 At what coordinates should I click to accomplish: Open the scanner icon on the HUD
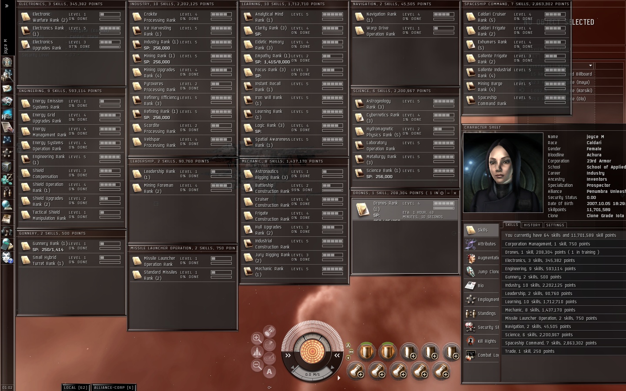click(270, 345)
